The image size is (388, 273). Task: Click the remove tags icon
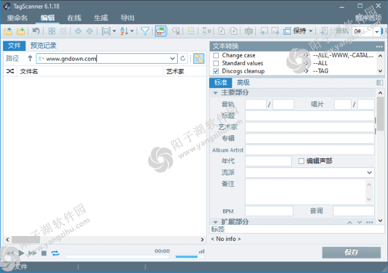pyautogui.click(x=176, y=31)
